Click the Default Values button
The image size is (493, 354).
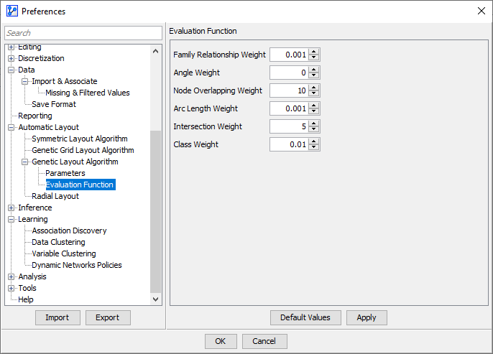tap(305, 317)
